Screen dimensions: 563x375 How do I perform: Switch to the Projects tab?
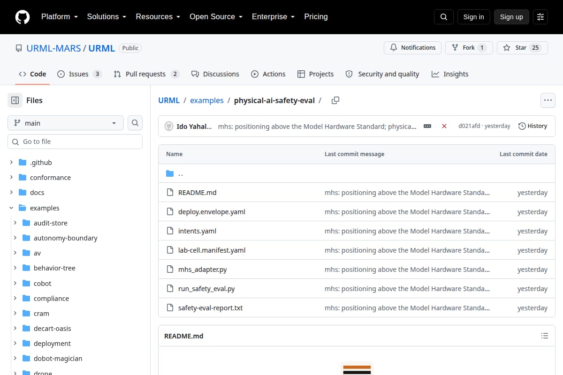[x=315, y=74]
